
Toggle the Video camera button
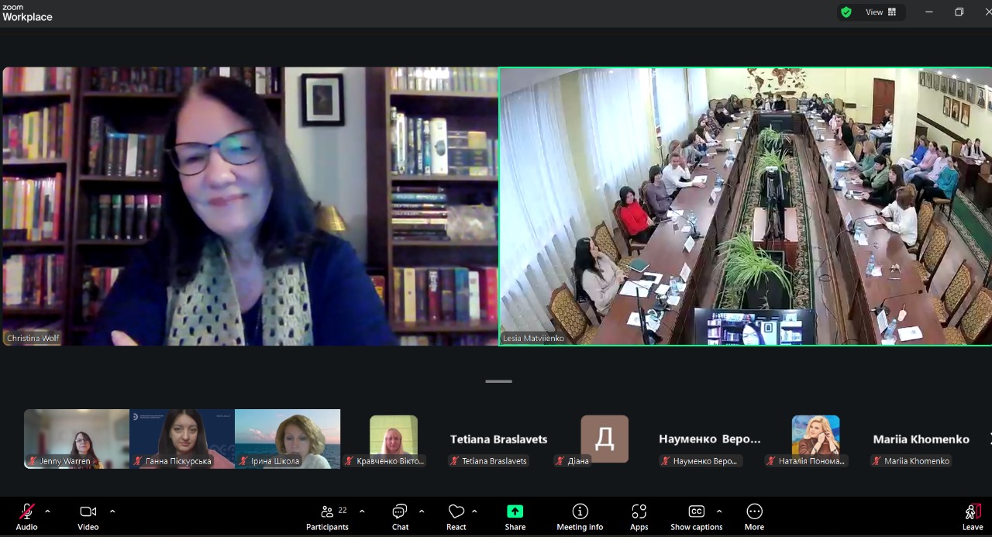88,517
